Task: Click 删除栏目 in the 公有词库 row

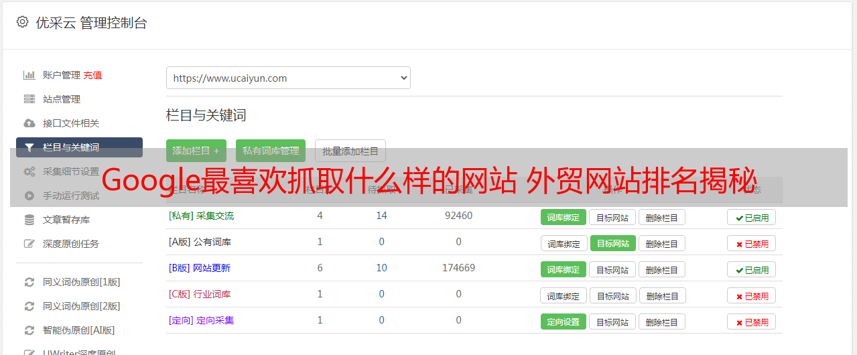Action: [662, 243]
